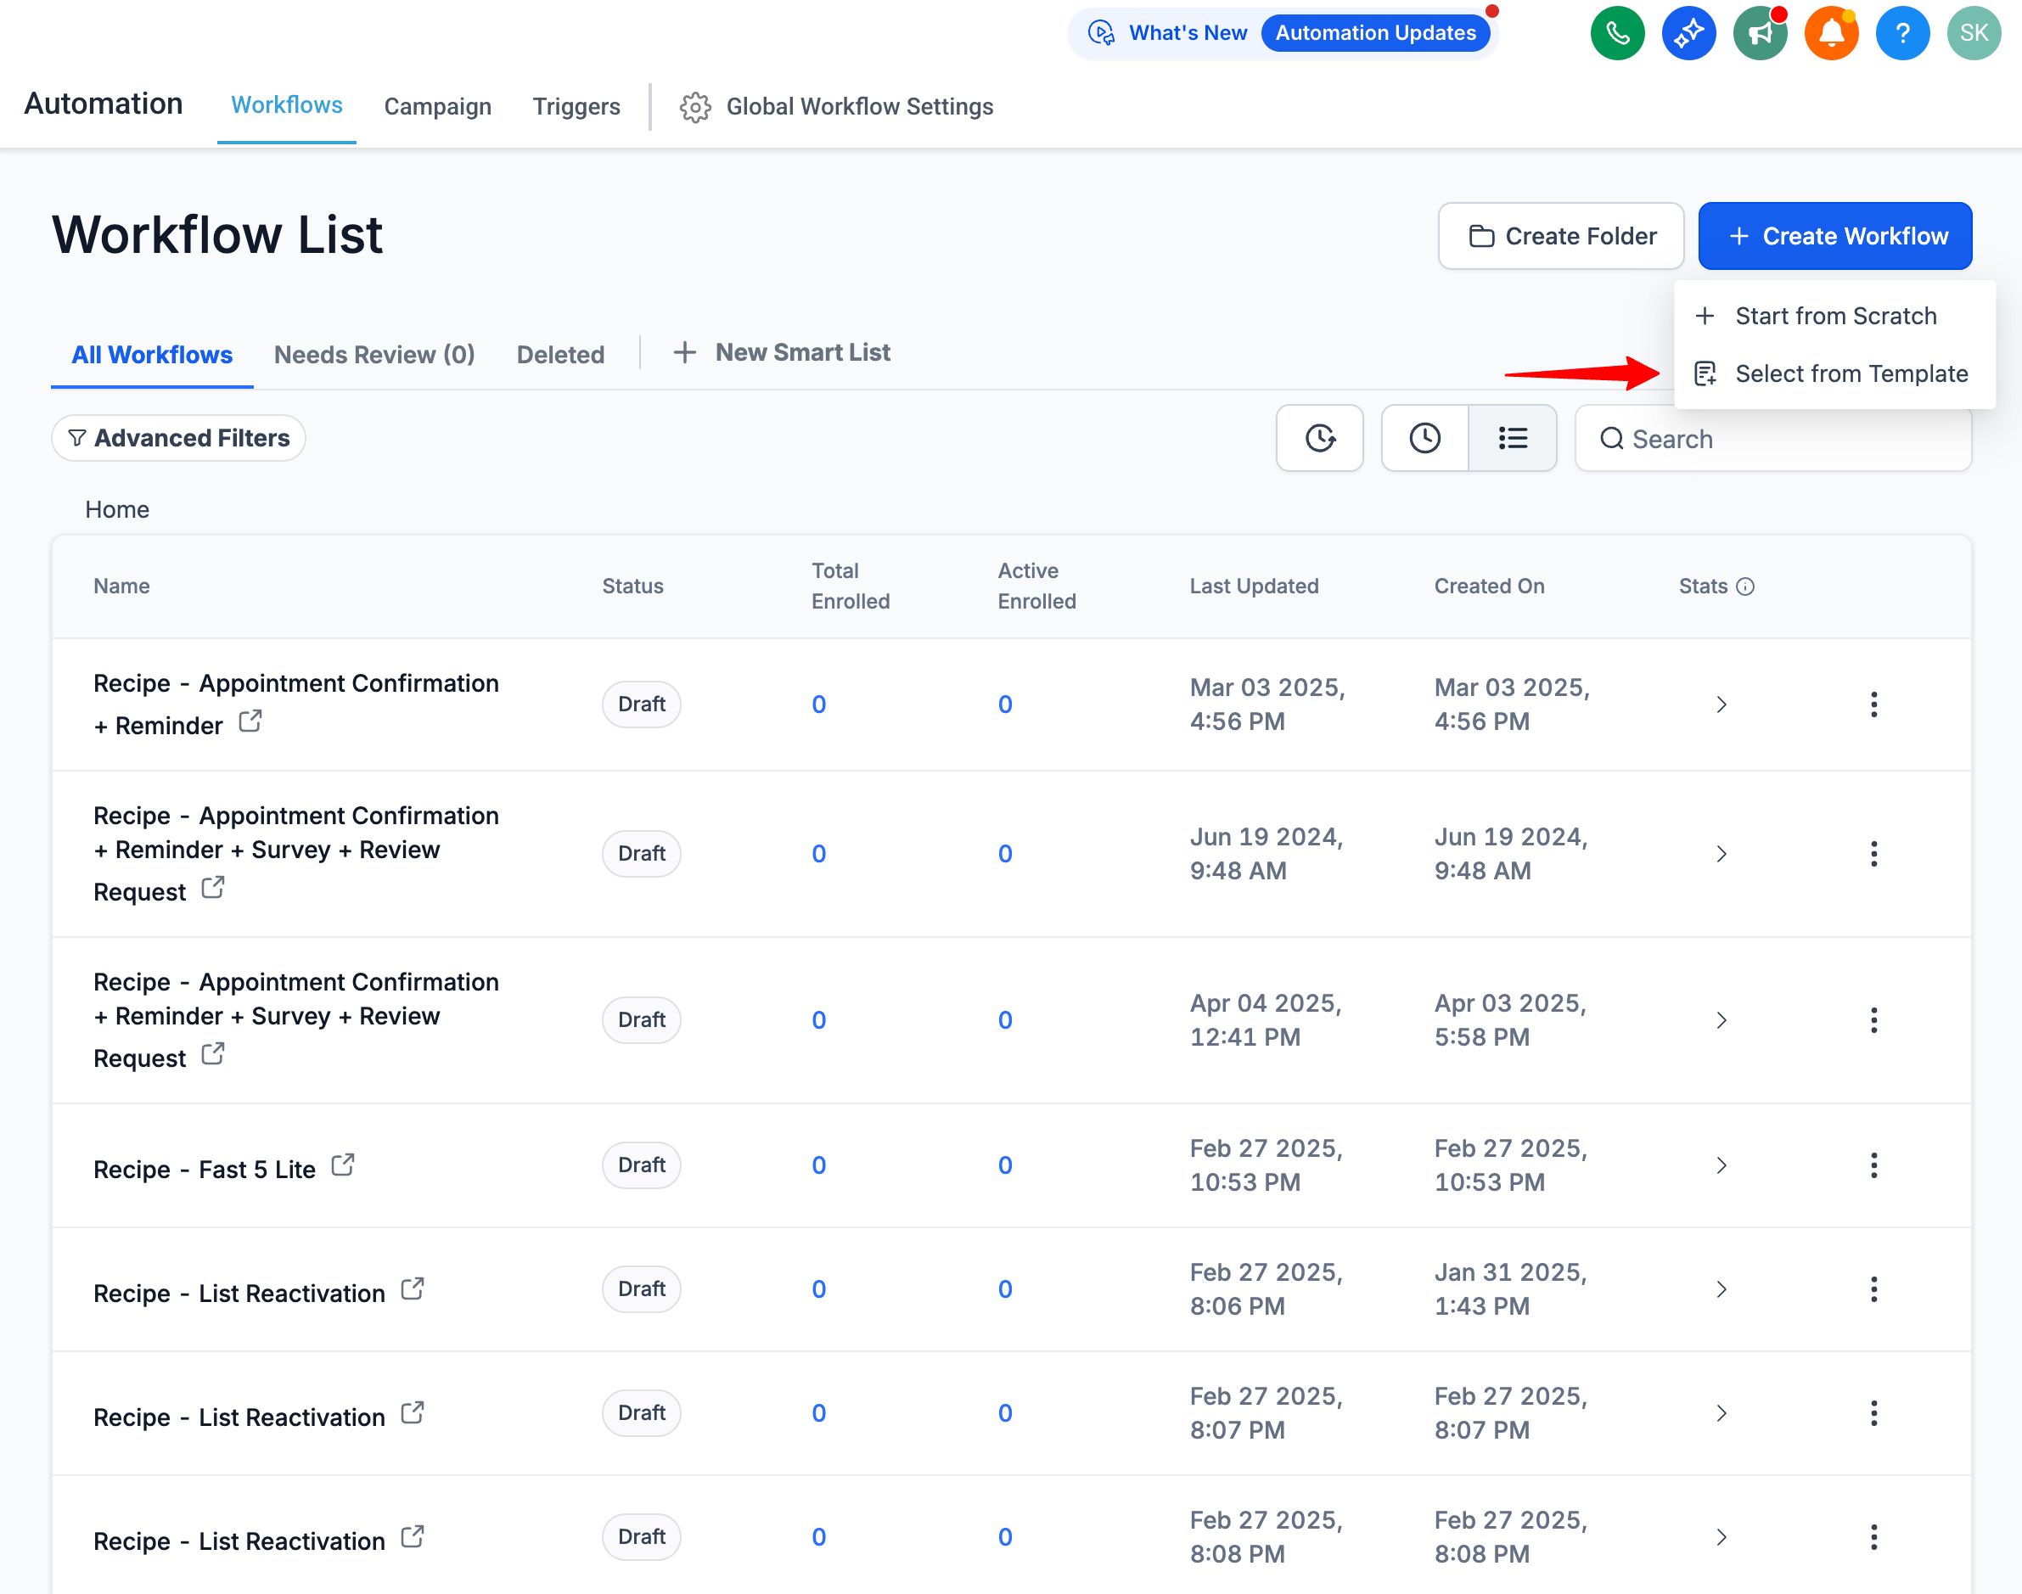The height and width of the screenshot is (1594, 2022).
Task: Select the Needs Review (0) tab
Action: click(374, 355)
